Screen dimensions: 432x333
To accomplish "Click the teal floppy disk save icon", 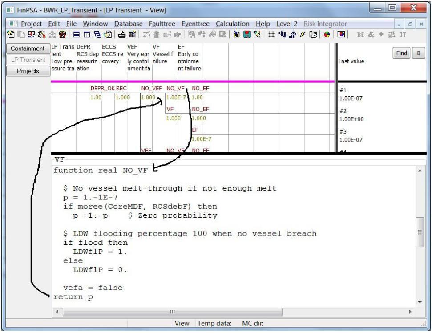I will [x=247, y=34].
